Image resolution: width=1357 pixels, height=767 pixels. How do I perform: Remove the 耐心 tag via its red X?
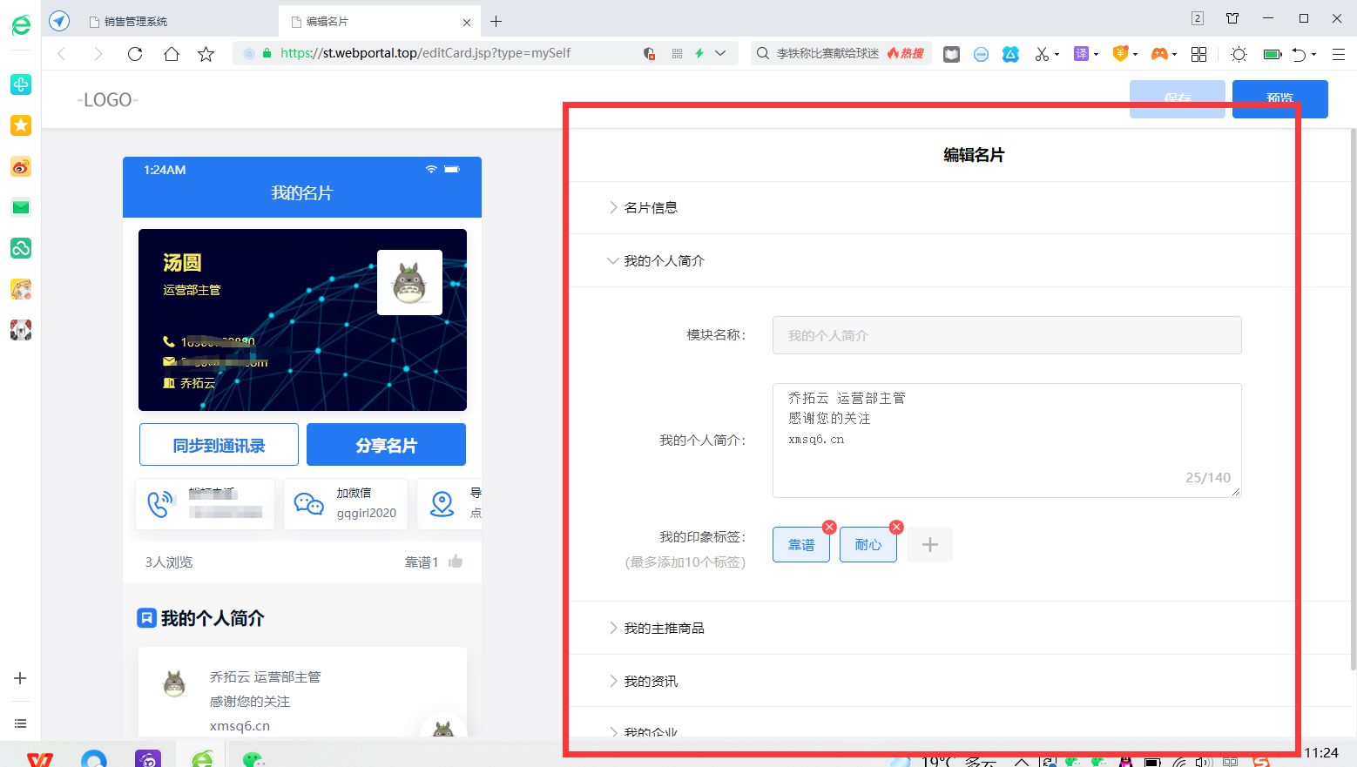(x=896, y=527)
